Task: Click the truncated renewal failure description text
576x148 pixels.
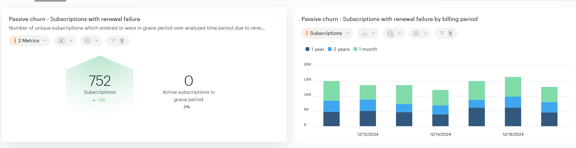Action: tap(137, 28)
